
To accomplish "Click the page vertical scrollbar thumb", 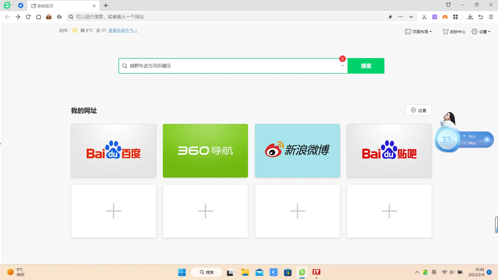I will tap(496, 225).
